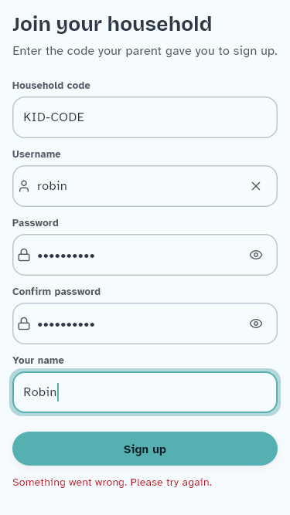Click the 'Password' label above the first password box
This screenshot has width=290, height=515.
coord(36,222)
